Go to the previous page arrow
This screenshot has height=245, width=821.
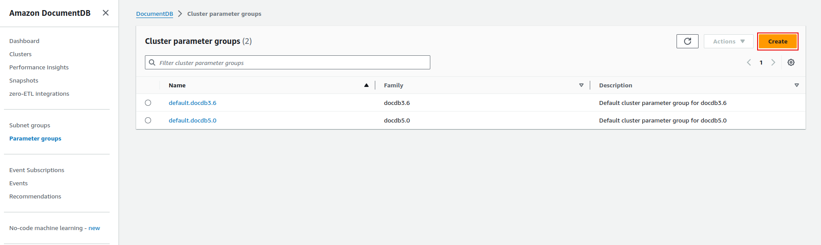point(749,62)
